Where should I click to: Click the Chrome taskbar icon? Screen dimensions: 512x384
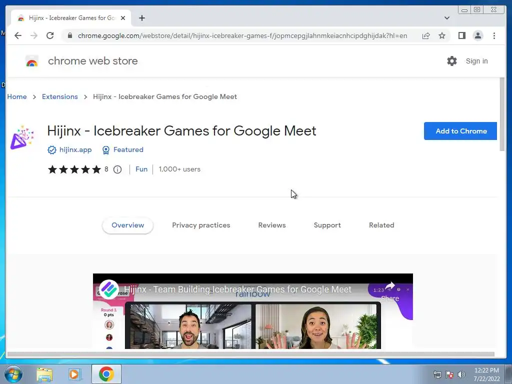coord(106,374)
